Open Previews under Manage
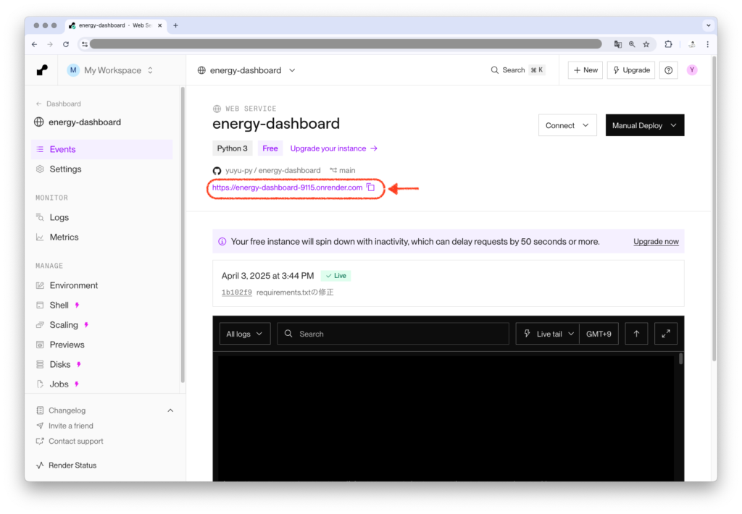742x514 pixels. [101, 345]
